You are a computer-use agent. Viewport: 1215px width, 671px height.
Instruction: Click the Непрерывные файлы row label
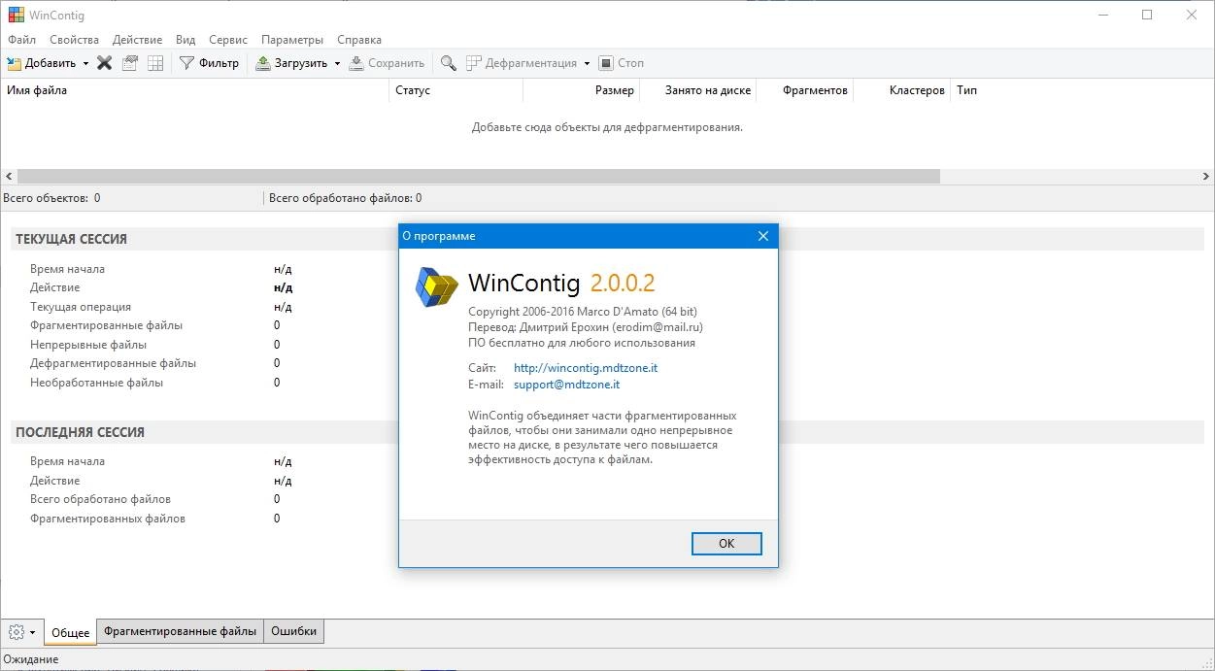pos(88,345)
